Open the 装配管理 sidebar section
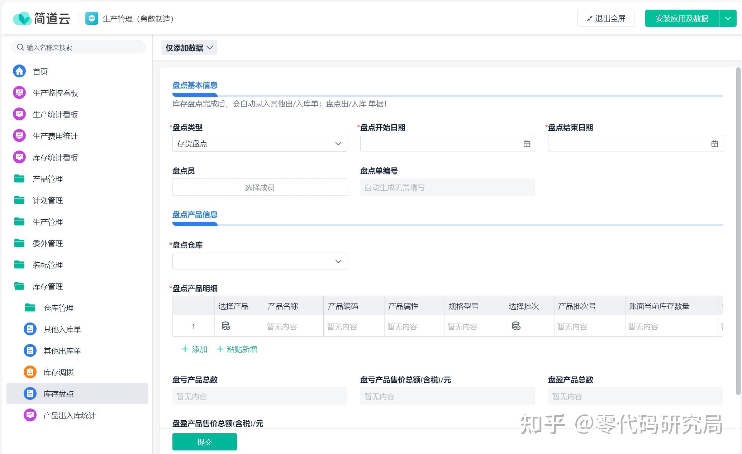The image size is (742, 454). pyautogui.click(x=48, y=264)
